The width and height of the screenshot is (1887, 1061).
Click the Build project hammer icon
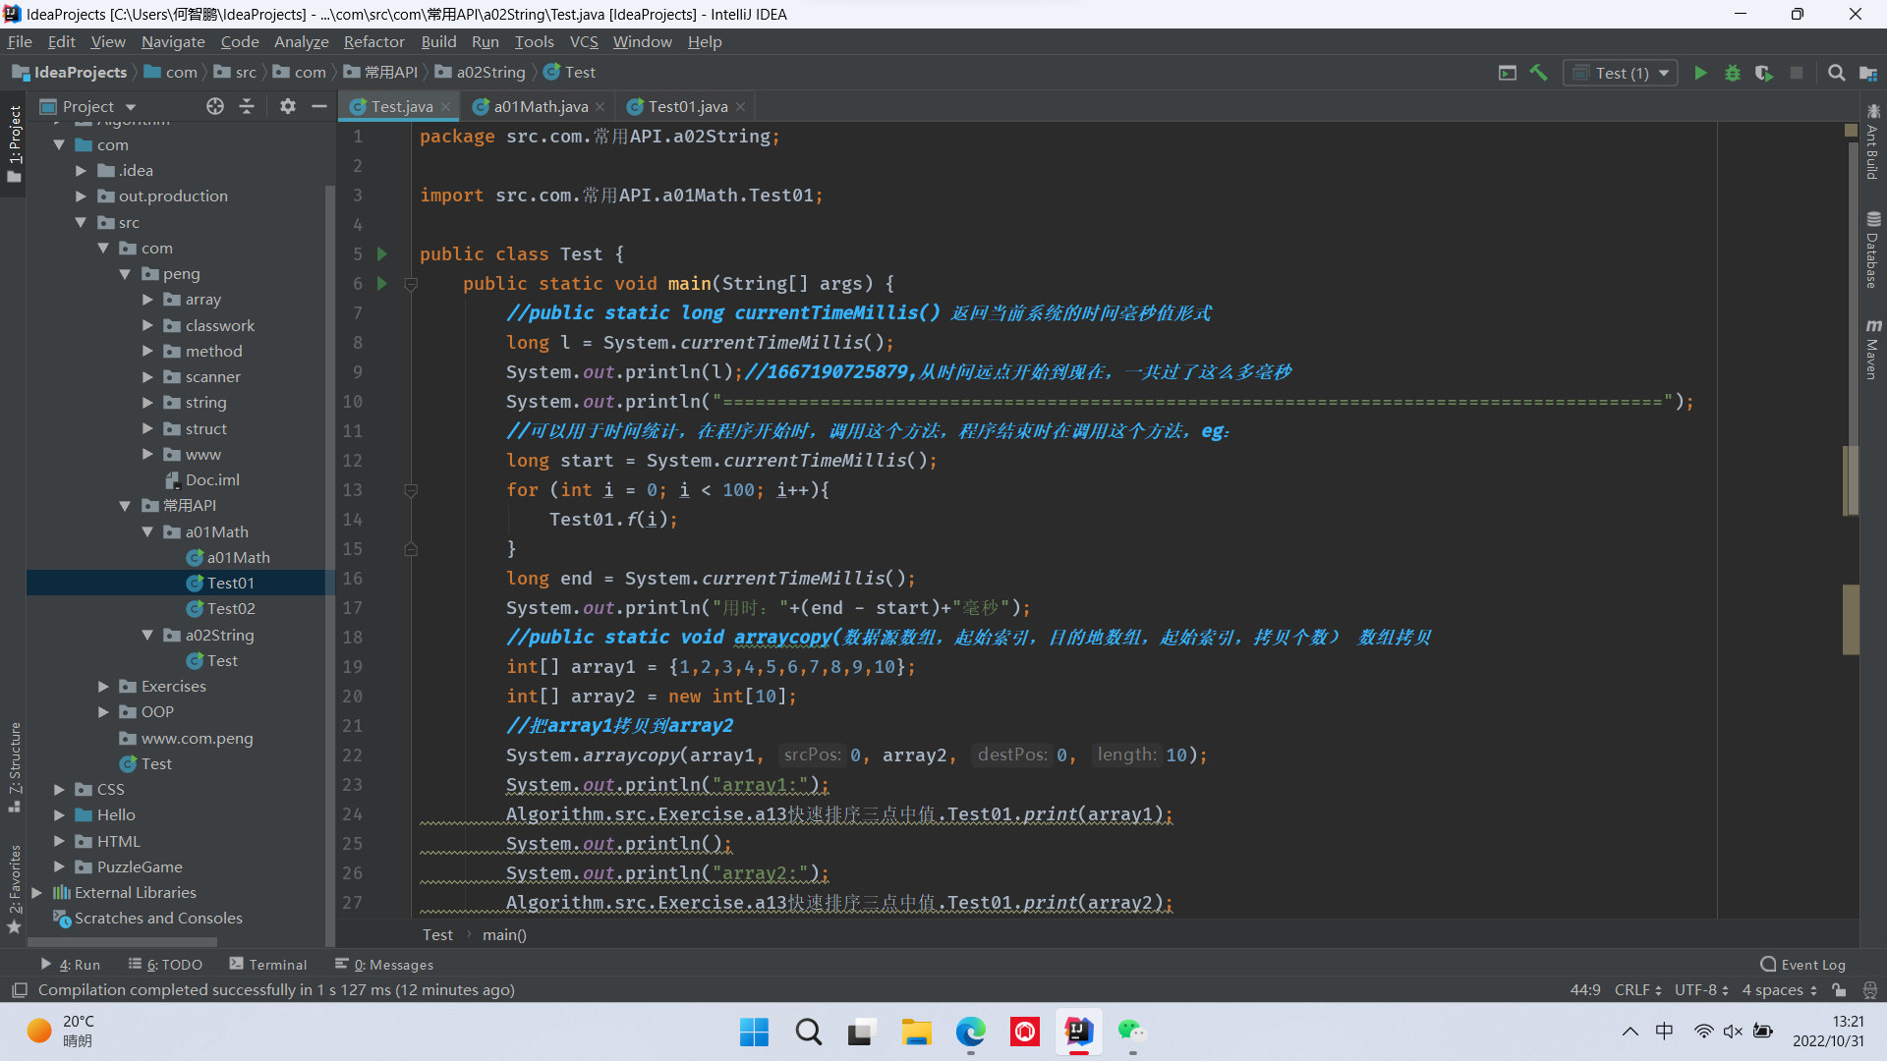pos(1539,73)
